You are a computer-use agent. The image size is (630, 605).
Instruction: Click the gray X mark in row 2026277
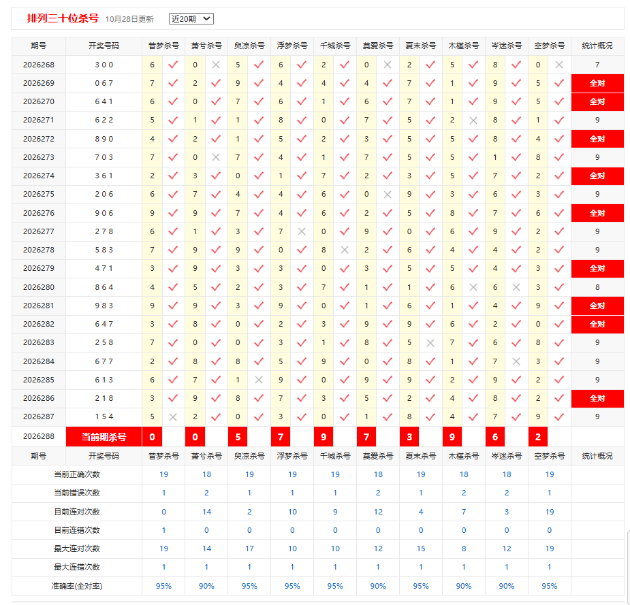click(302, 231)
